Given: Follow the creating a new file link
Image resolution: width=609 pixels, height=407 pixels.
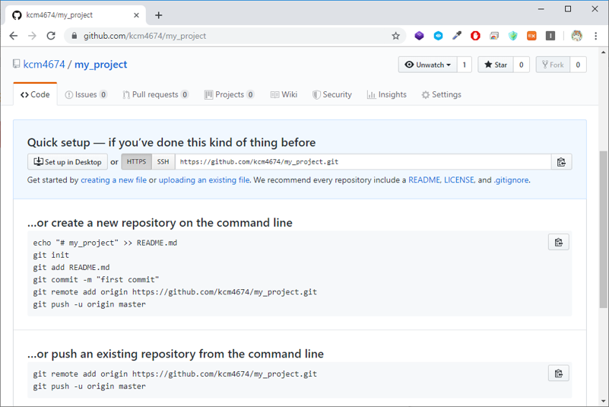Looking at the screenshot, I should 114,180.
